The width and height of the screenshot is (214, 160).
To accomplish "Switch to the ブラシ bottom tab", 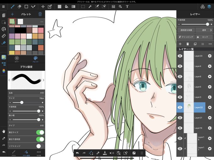I will (14, 153).
